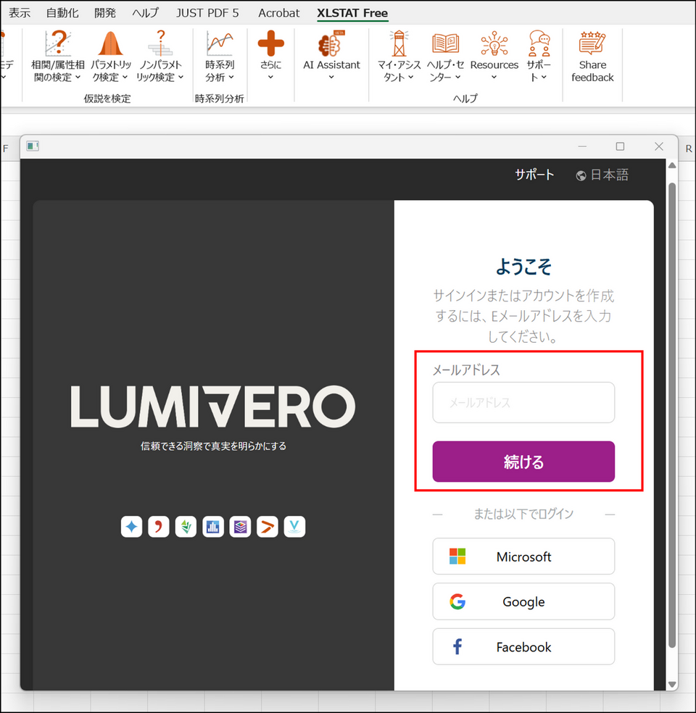Viewport: 696px width, 713px height.
Task: Open the AI Assistant tool
Action: tap(331, 43)
